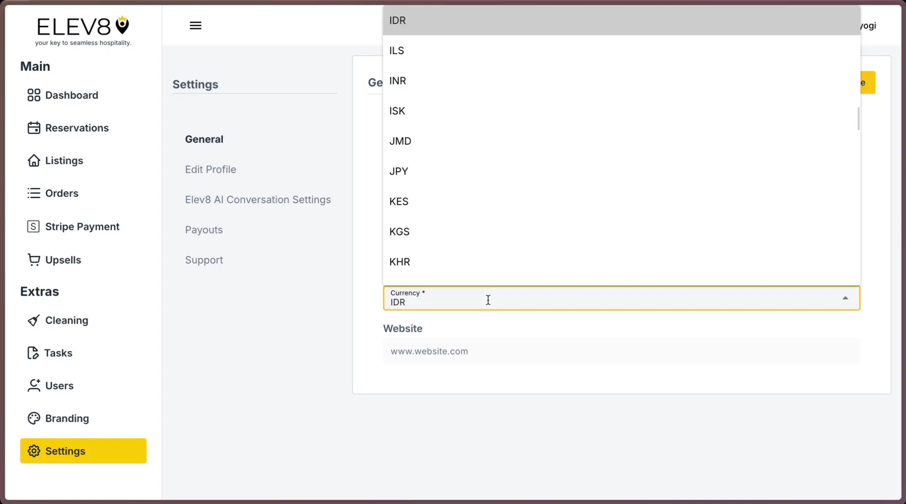Open the hamburger navigation menu
Screen dimensions: 906x504
[196, 25]
